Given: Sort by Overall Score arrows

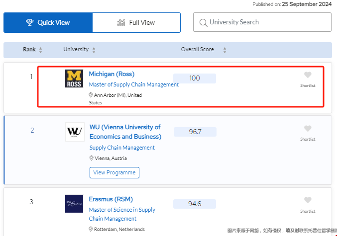Looking at the screenshot, I should click(x=225, y=50).
